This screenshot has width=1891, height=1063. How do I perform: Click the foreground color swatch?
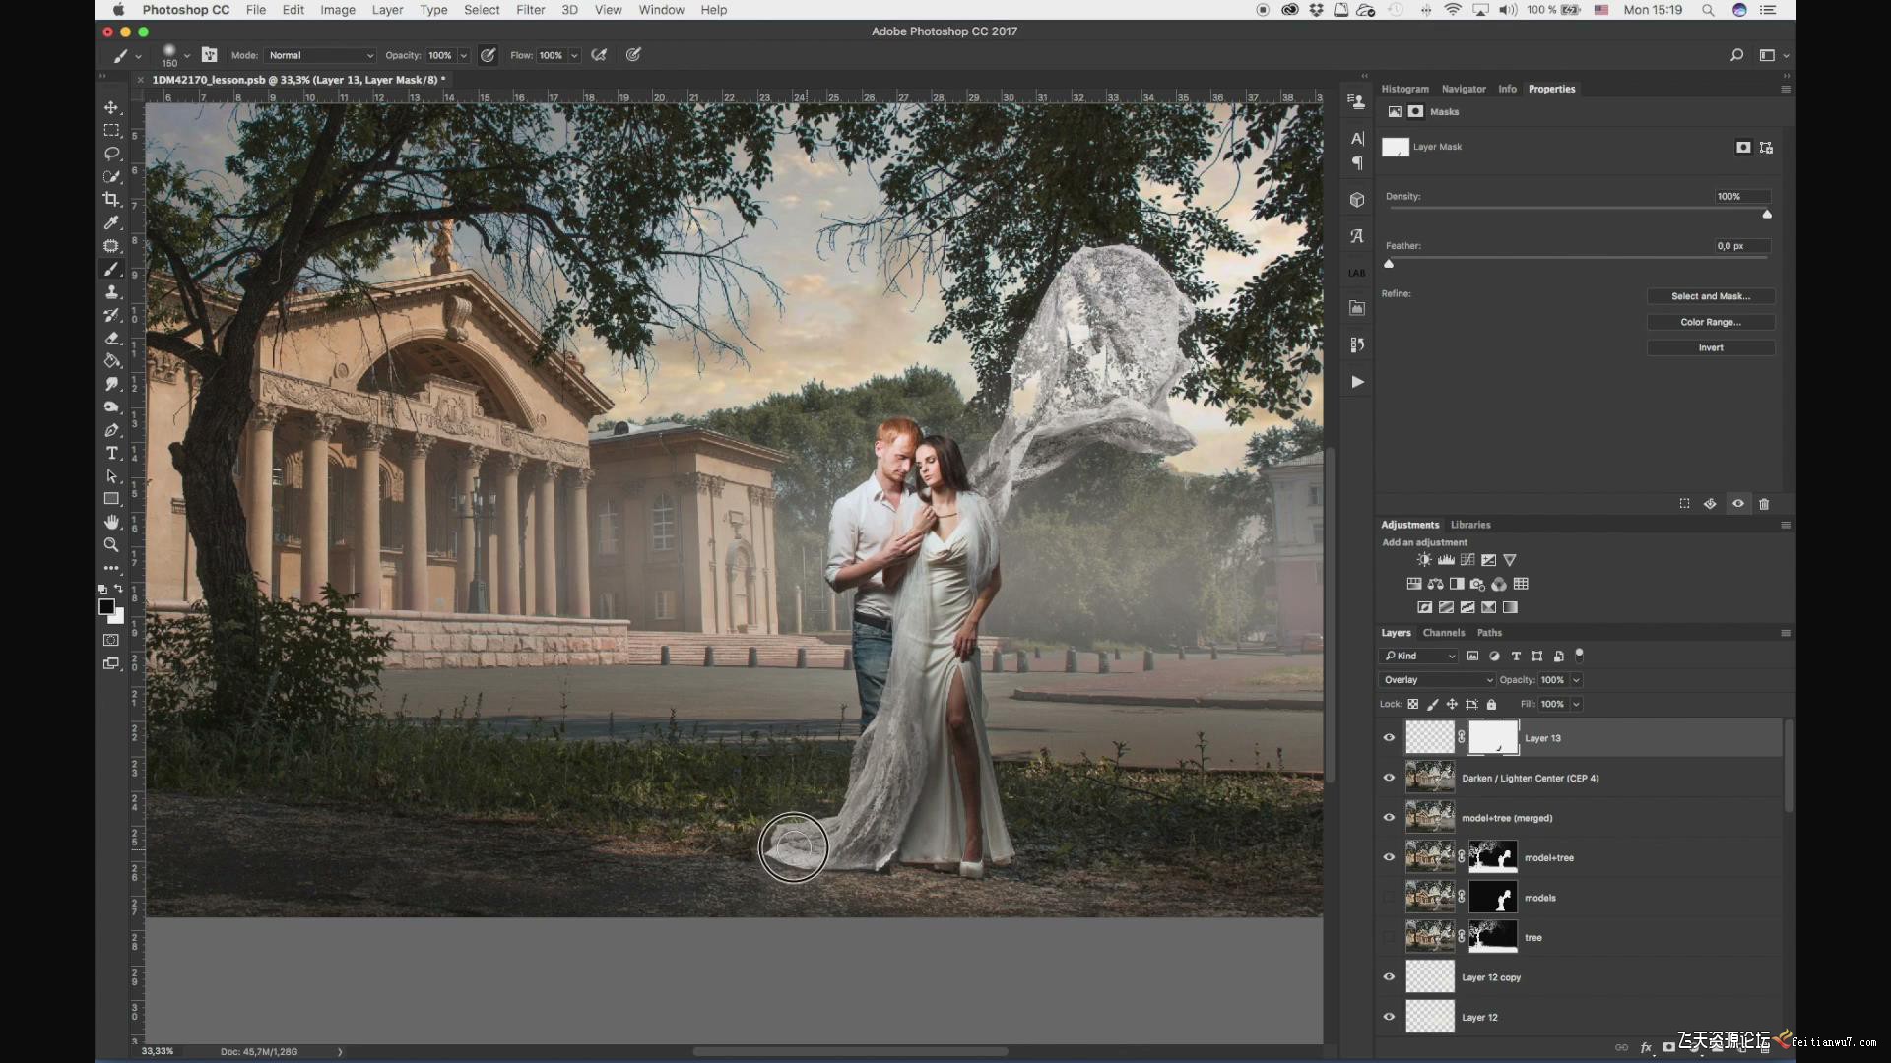click(x=106, y=607)
